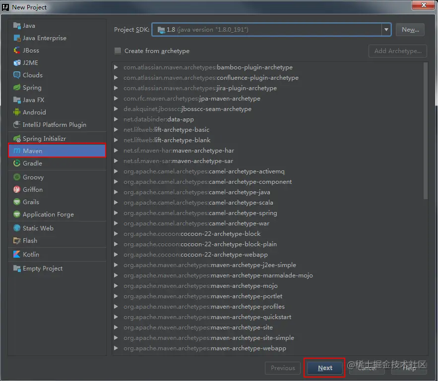
Task: Pick the Griffon icon
Action: (x=17, y=189)
